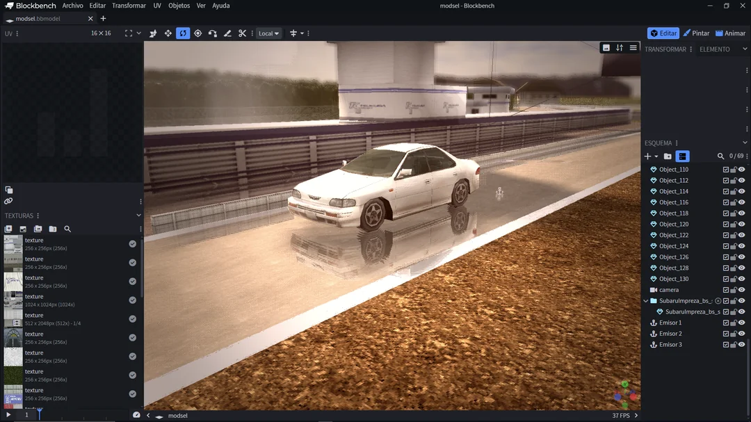The width and height of the screenshot is (751, 422).
Task: Click the timeline speed gauge icon
Action: click(x=136, y=415)
